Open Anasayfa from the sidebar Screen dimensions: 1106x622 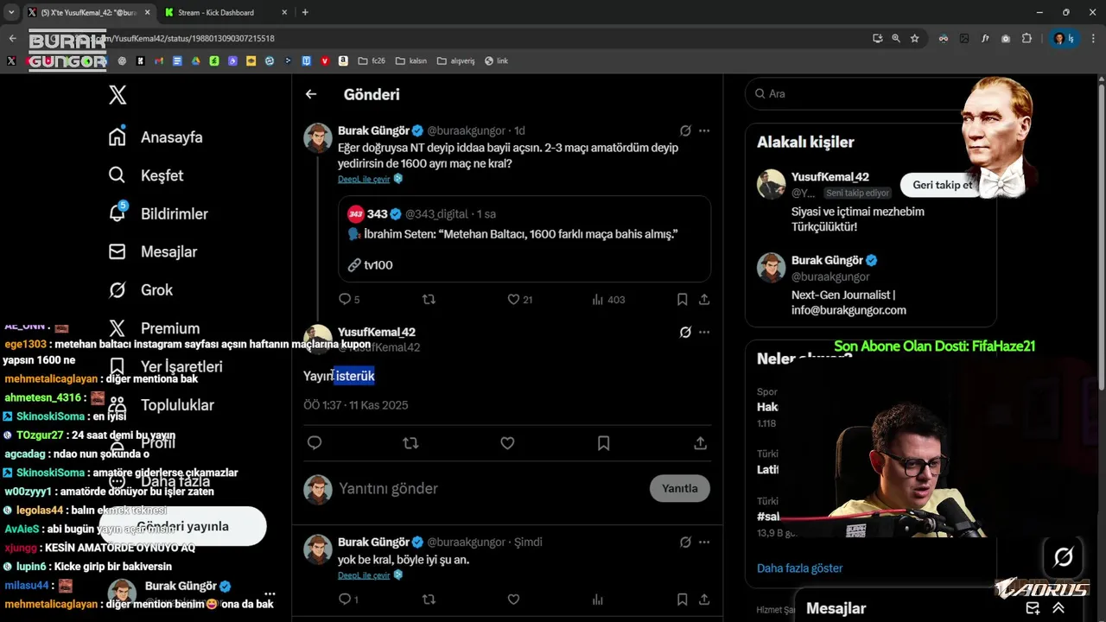point(156,137)
